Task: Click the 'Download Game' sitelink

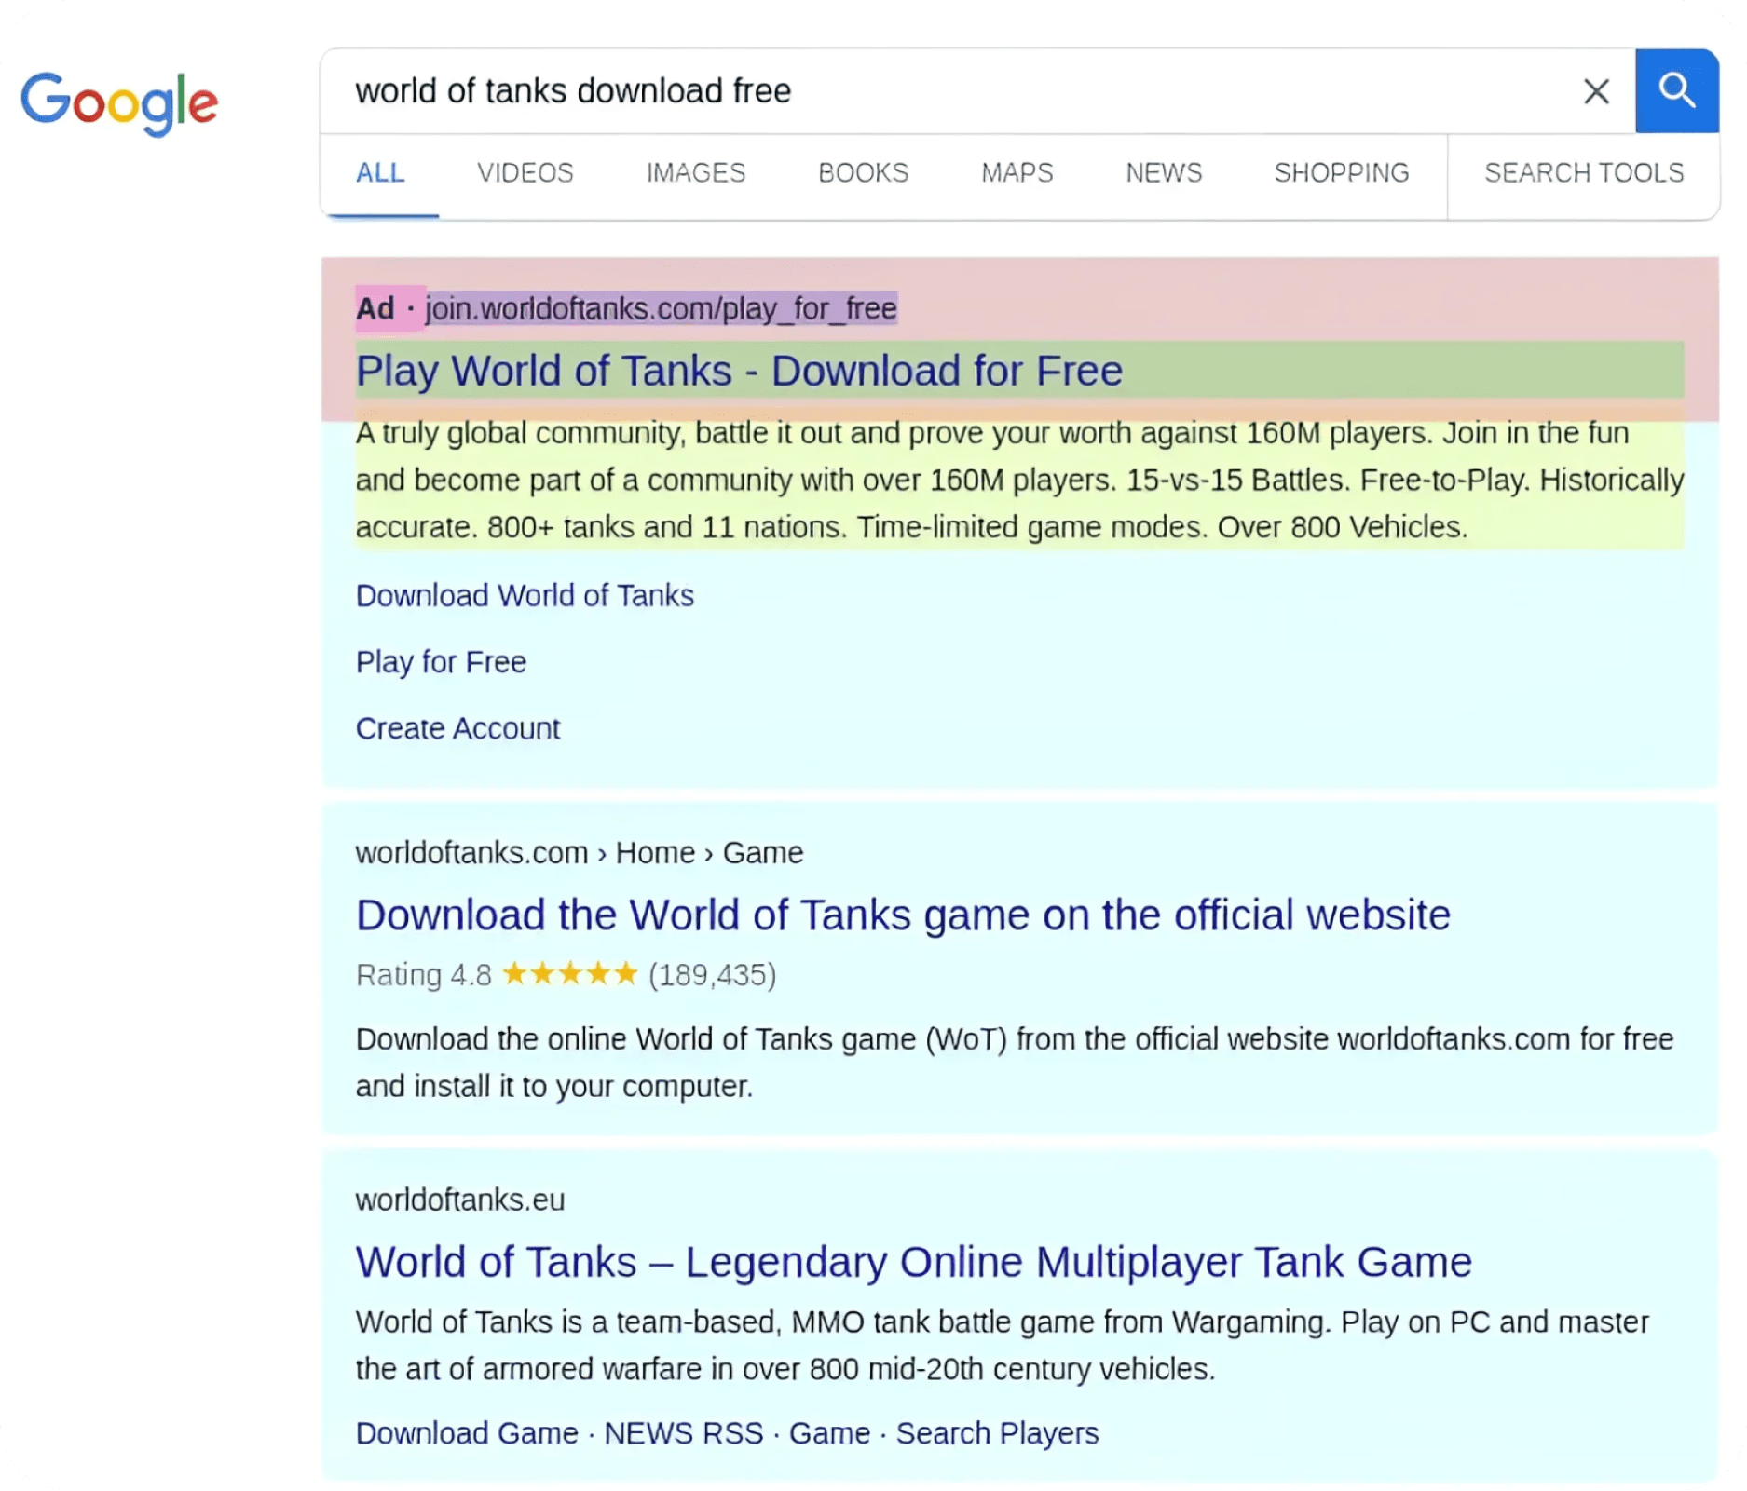Action: (467, 1433)
